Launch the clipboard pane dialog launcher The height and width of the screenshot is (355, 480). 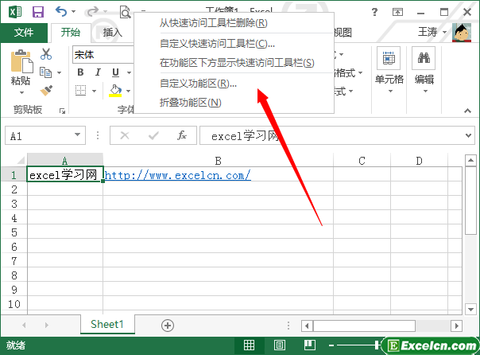coord(63,111)
